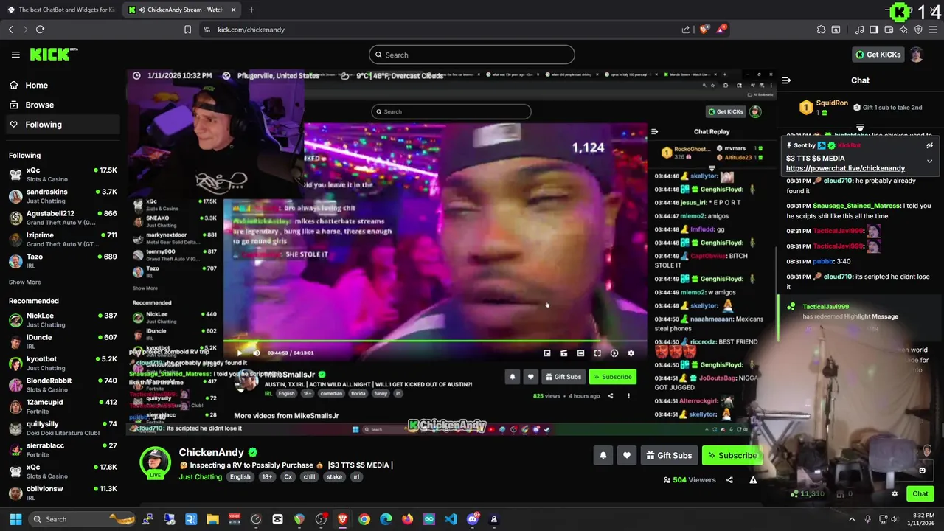Screen dimensions: 944x531
Task: Collapse the chat panel with the arrow icon
Action: [786, 80]
